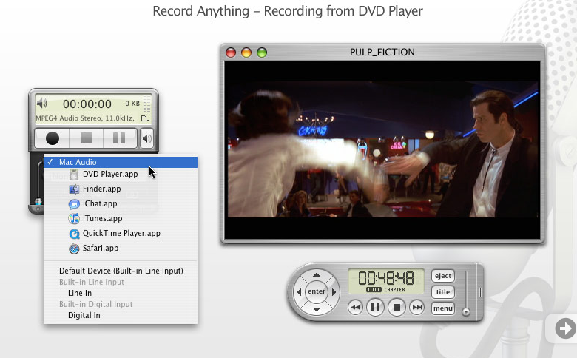The width and height of the screenshot is (577, 358).
Task: Minimize the PULP_FICTION window
Action: (x=246, y=53)
